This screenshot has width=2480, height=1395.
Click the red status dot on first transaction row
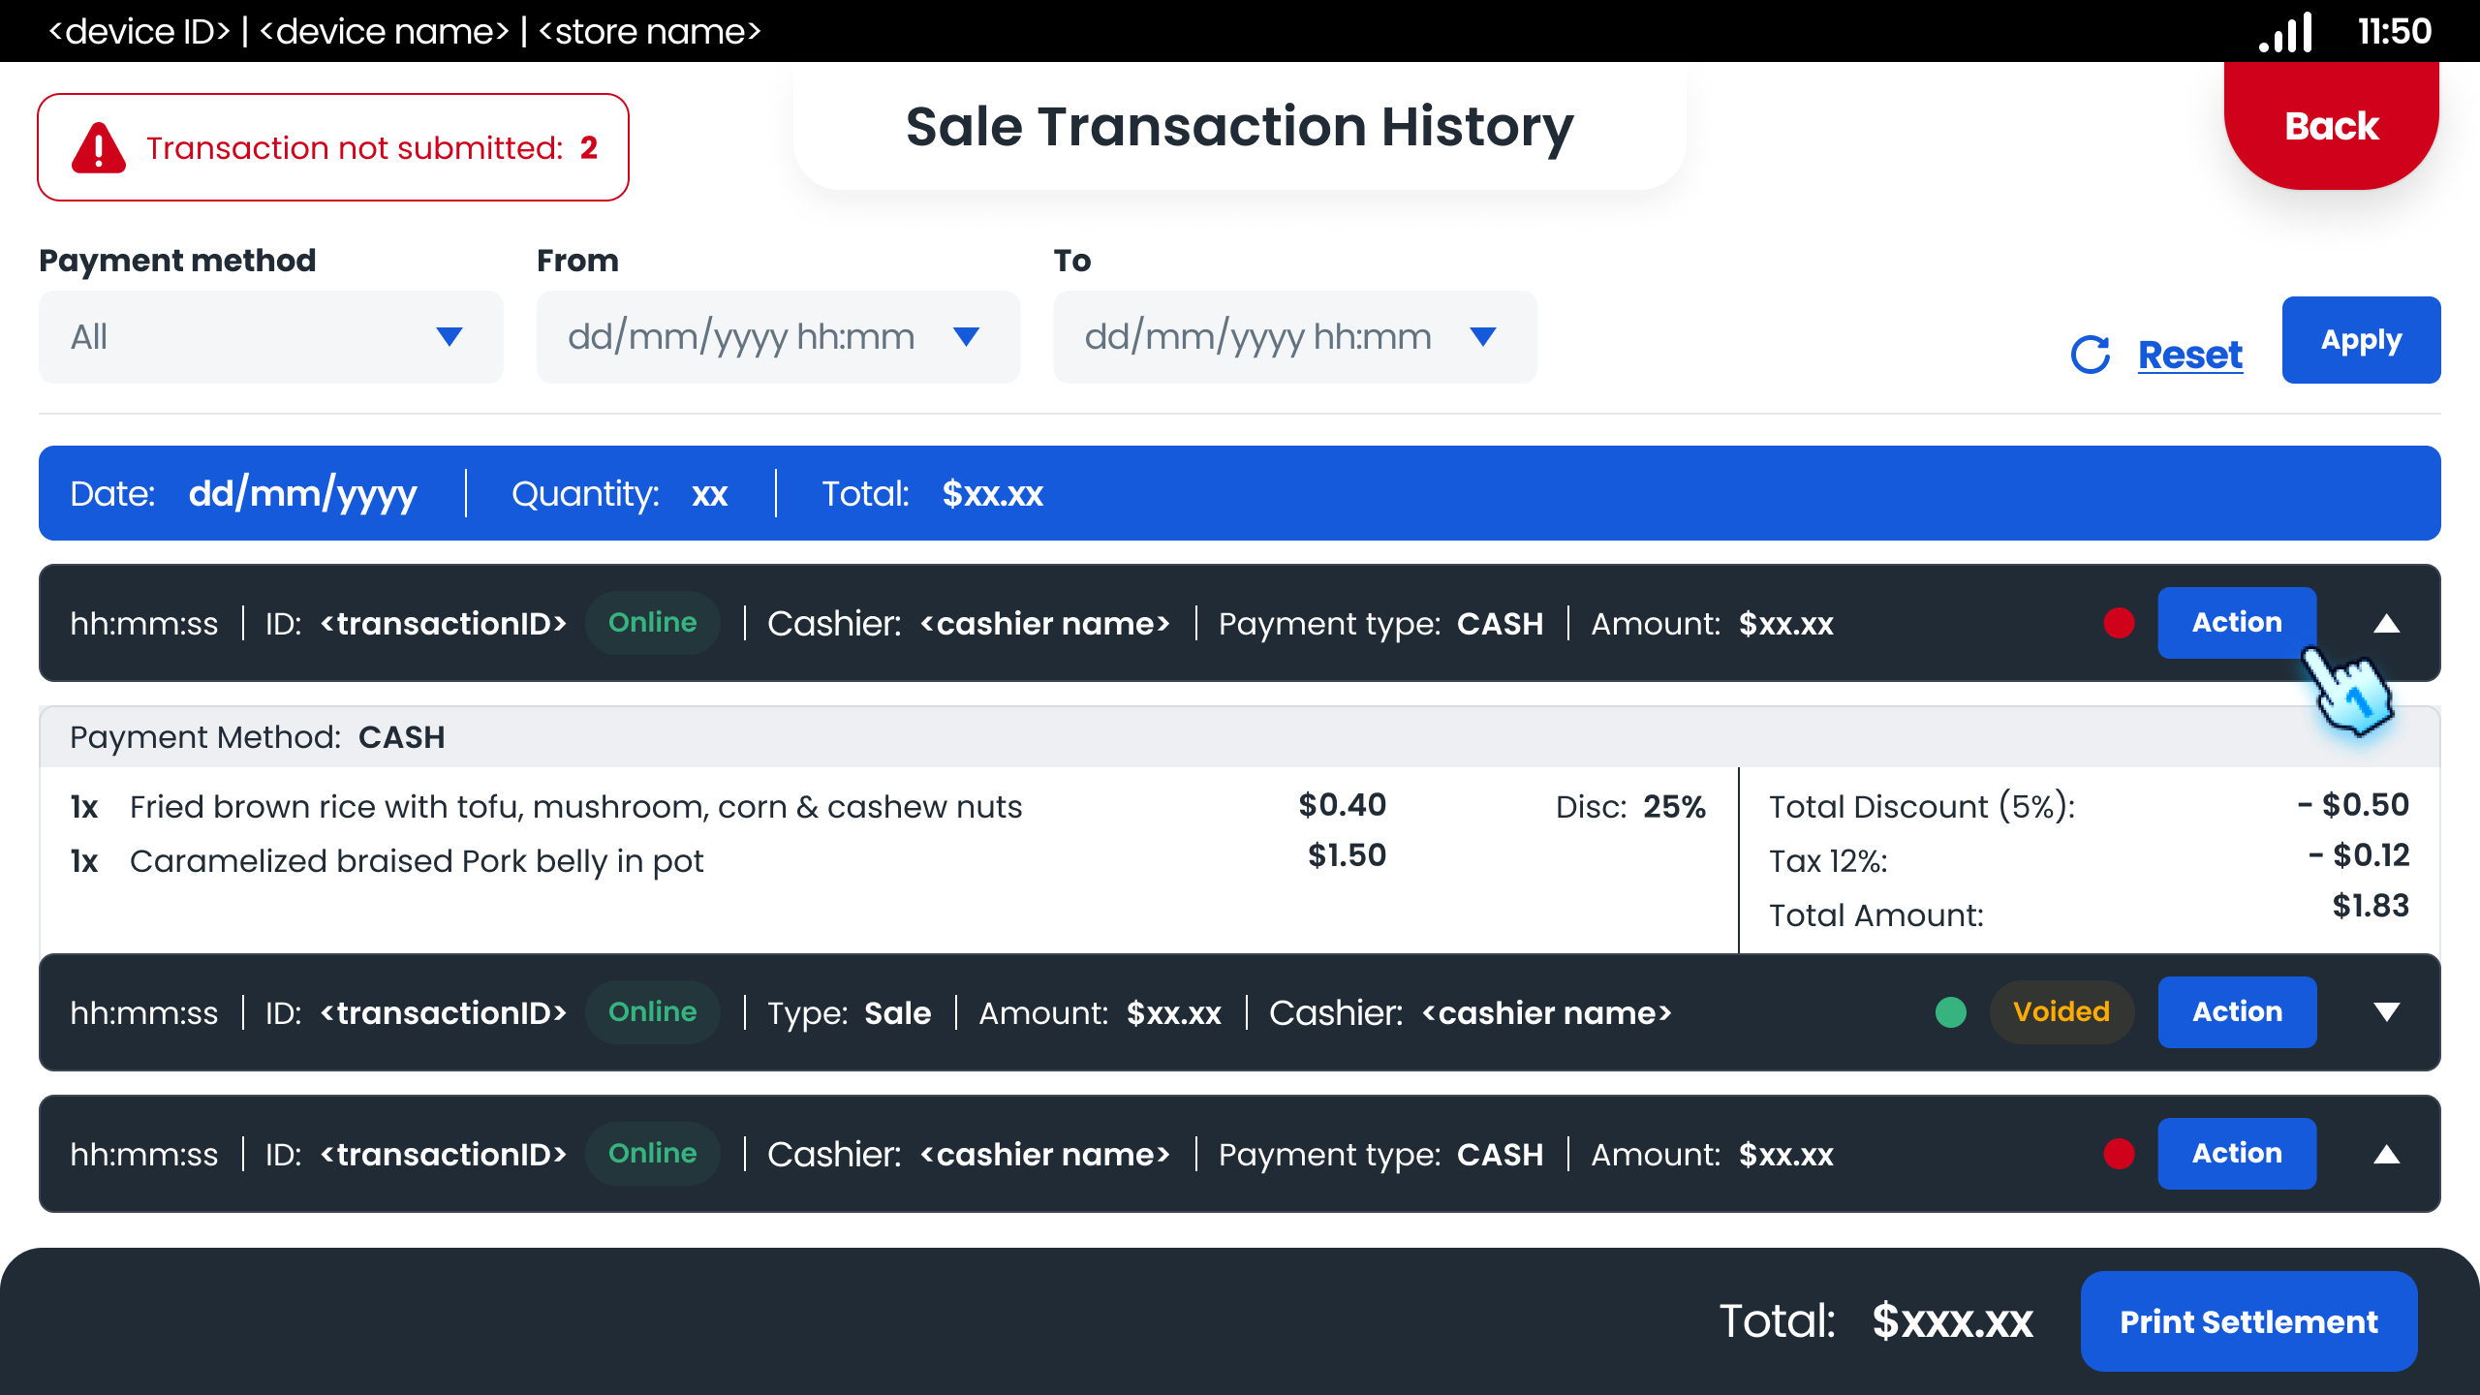(x=2118, y=623)
